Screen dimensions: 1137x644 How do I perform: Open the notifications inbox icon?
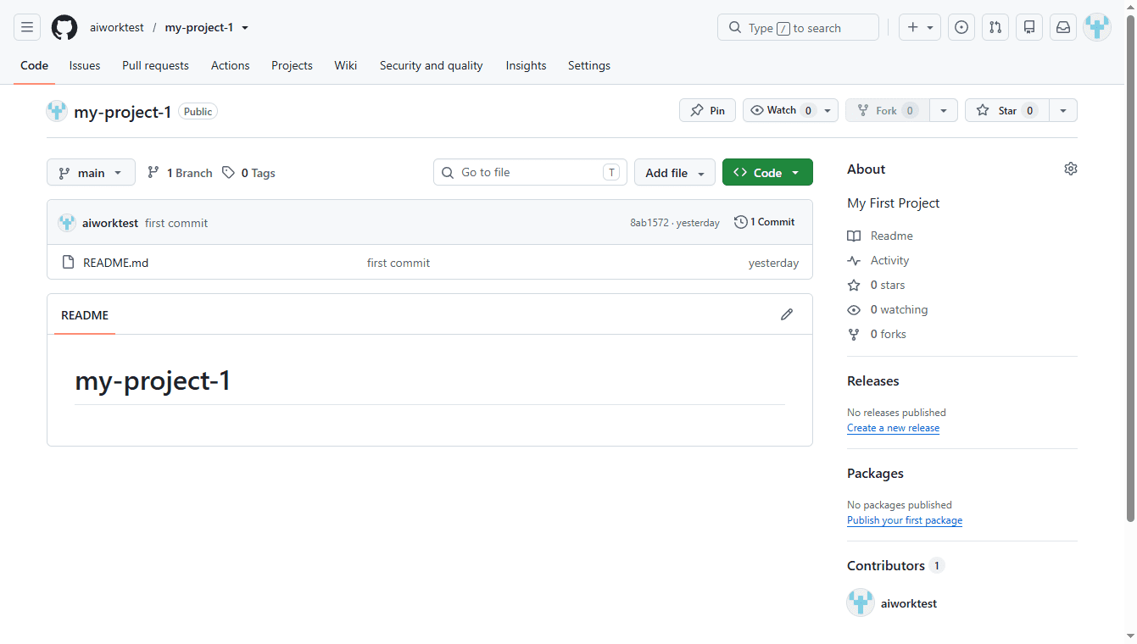point(1063,27)
